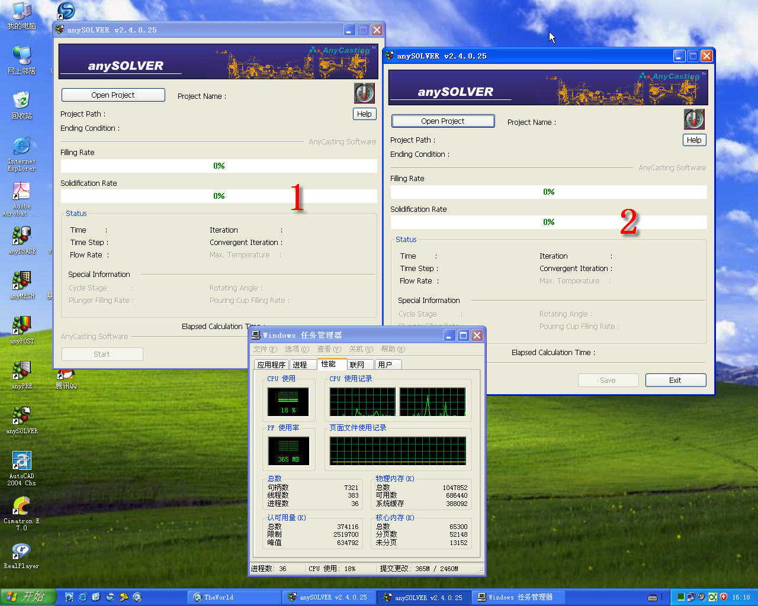Click Help in anySOLVER window 1

(364, 114)
